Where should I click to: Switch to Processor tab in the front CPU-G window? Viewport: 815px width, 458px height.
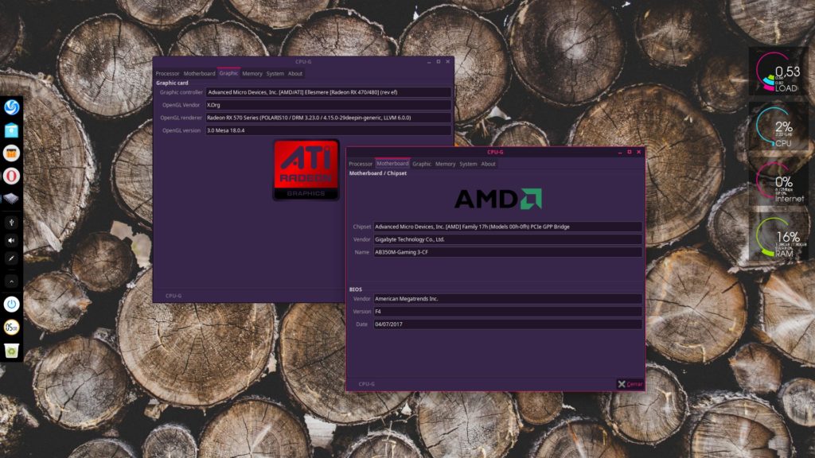[x=361, y=164]
